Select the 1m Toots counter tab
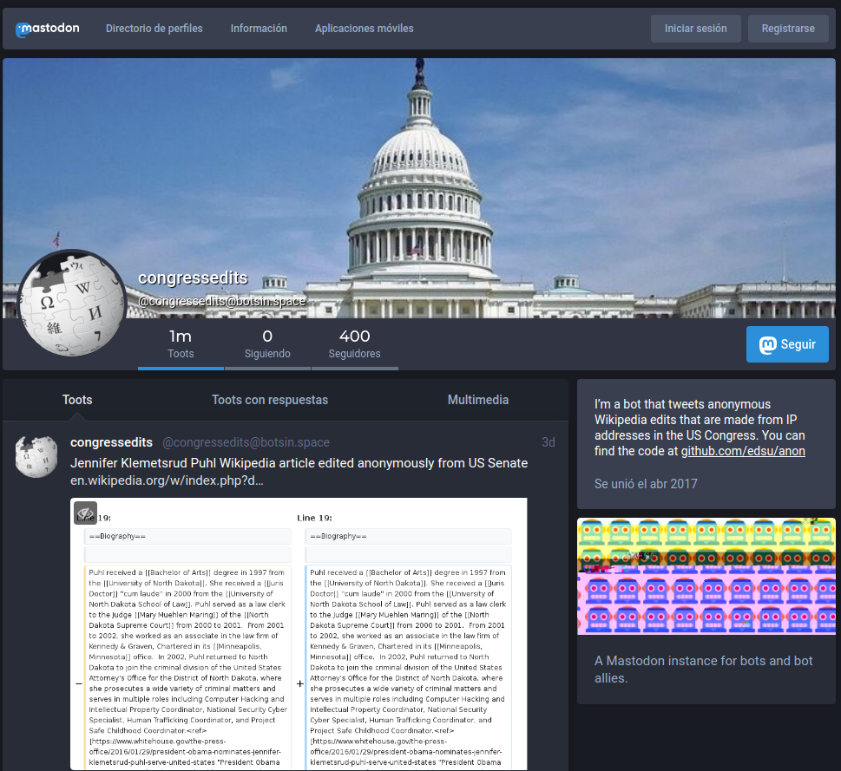Image resolution: width=841 pixels, height=771 pixels. pyautogui.click(x=181, y=344)
